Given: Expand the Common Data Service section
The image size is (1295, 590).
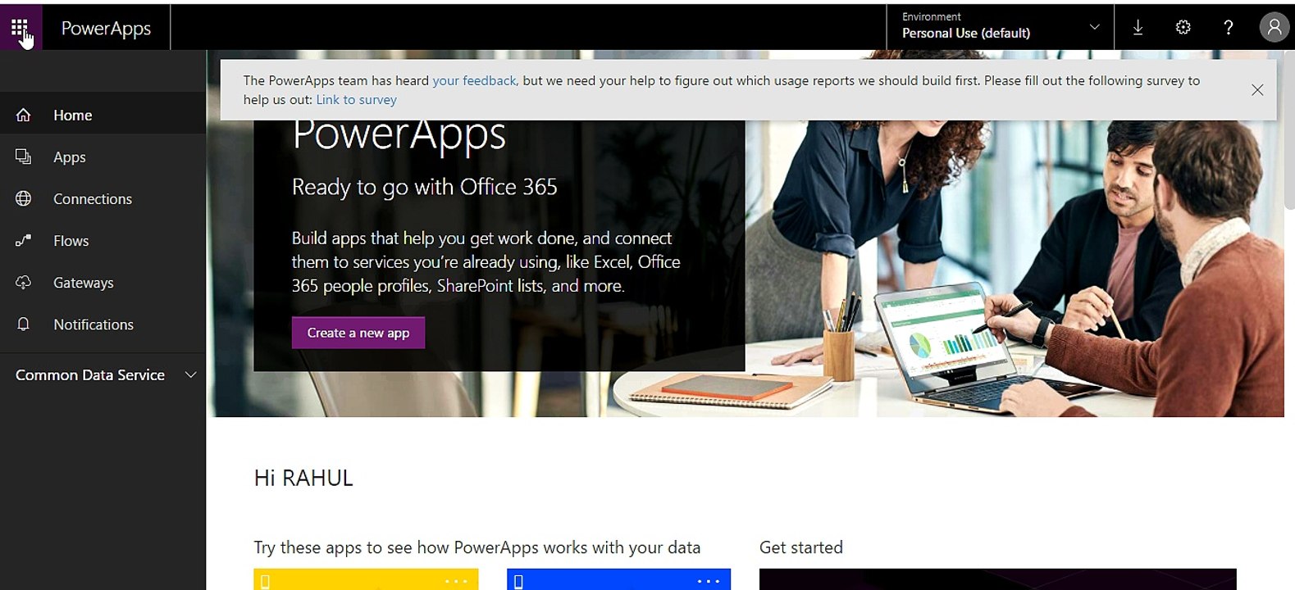Looking at the screenshot, I should (103, 374).
